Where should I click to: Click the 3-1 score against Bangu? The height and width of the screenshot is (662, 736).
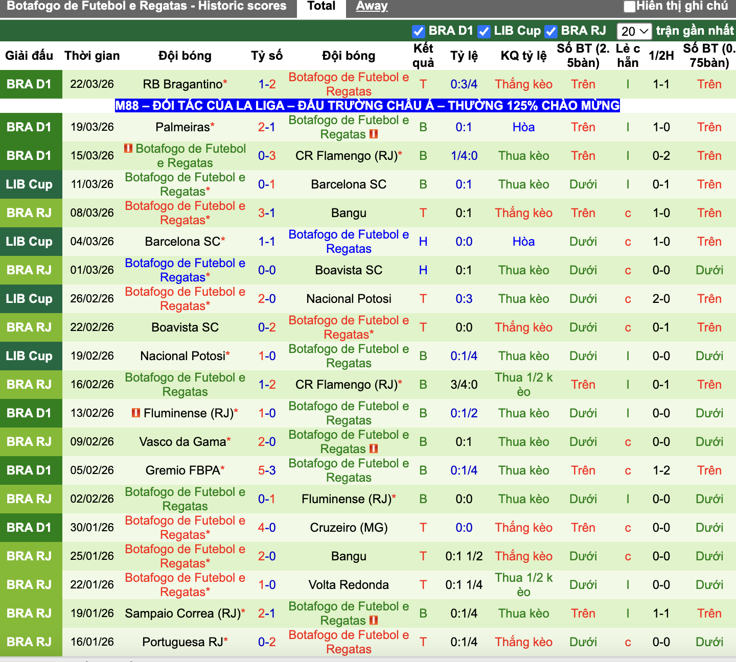tap(267, 213)
